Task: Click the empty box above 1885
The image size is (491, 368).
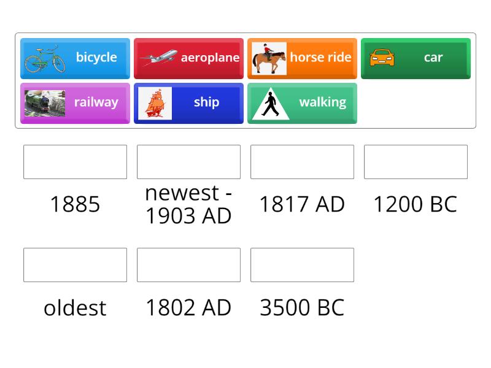Action: 75,162
